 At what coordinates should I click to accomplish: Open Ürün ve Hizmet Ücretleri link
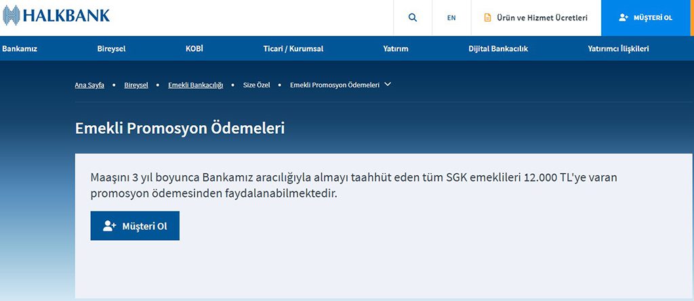pos(535,18)
